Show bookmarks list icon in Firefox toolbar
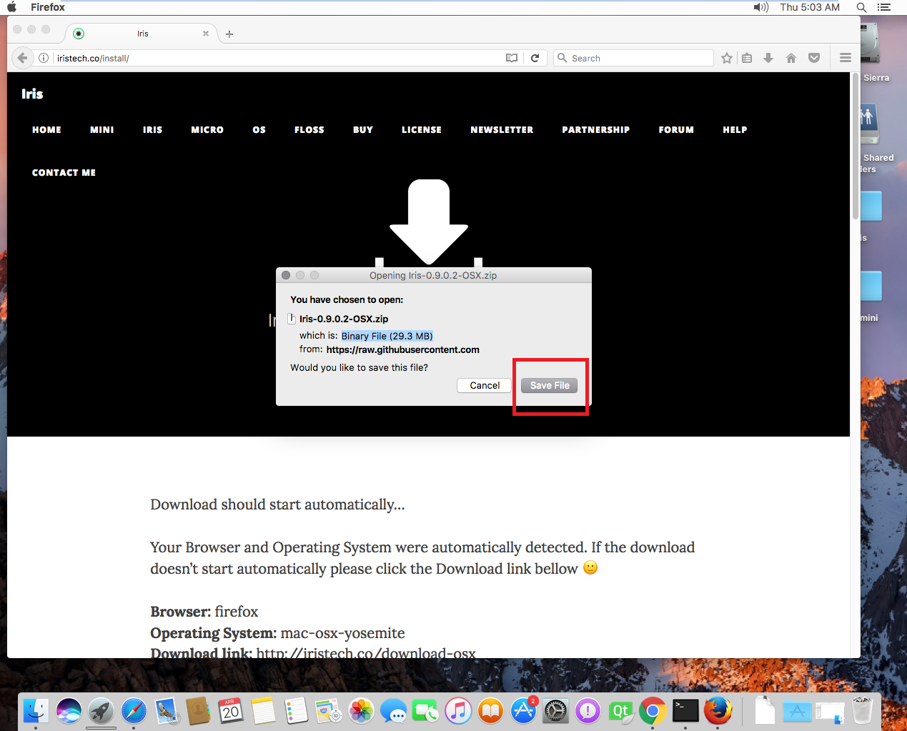The image size is (907, 731). coord(747,58)
